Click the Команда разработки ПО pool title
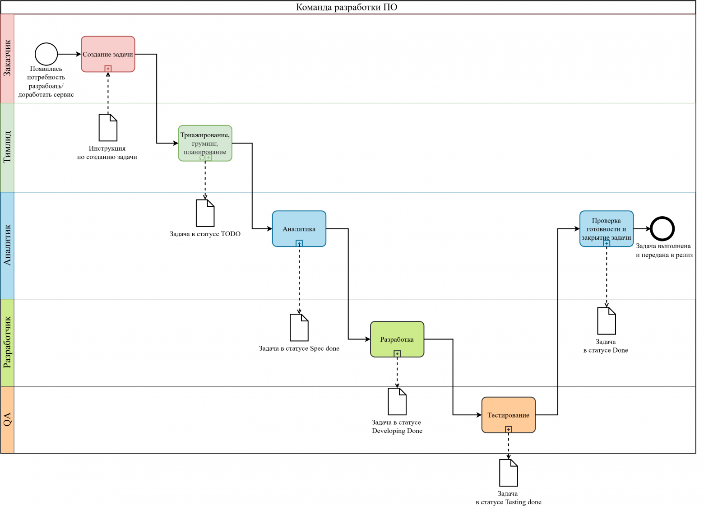Screen dimensions: 704x506 coord(347,7)
